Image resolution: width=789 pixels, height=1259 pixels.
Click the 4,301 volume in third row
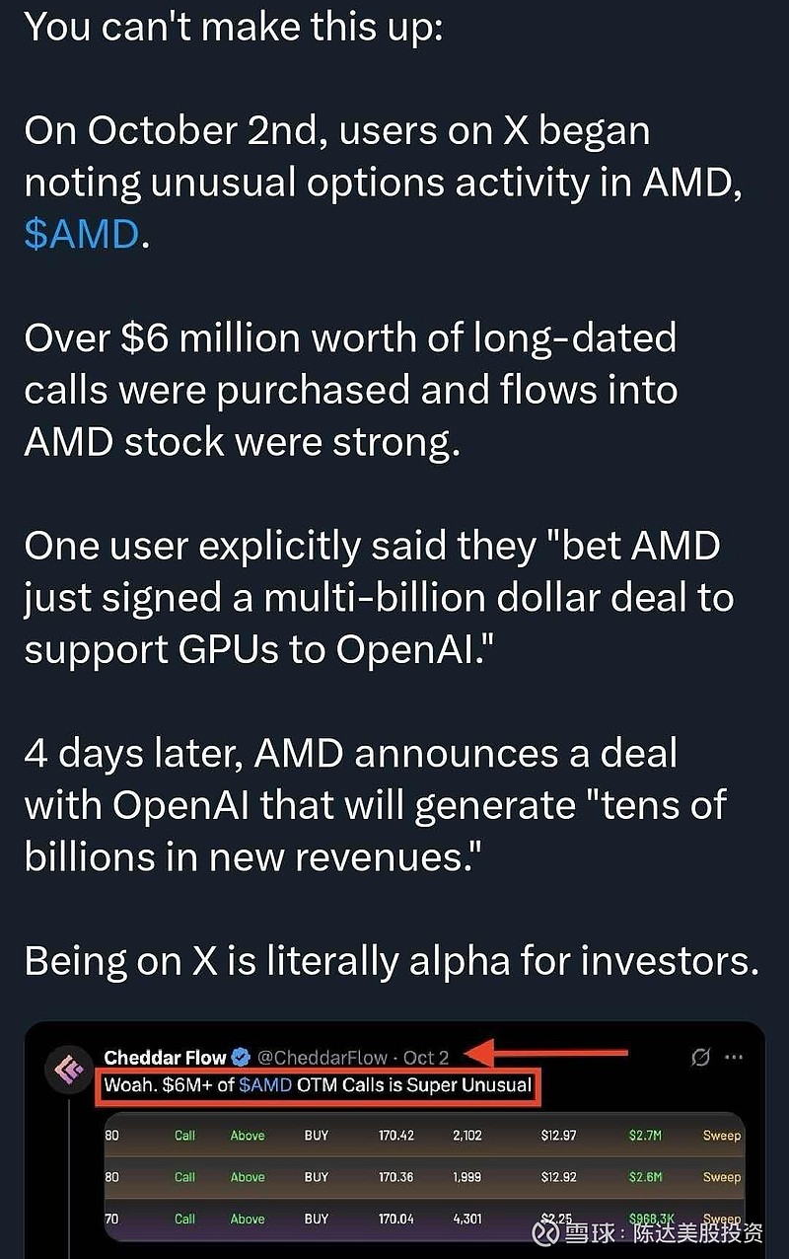tap(467, 1219)
